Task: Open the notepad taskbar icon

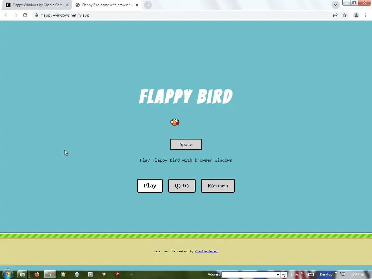Action: tap(63, 274)
